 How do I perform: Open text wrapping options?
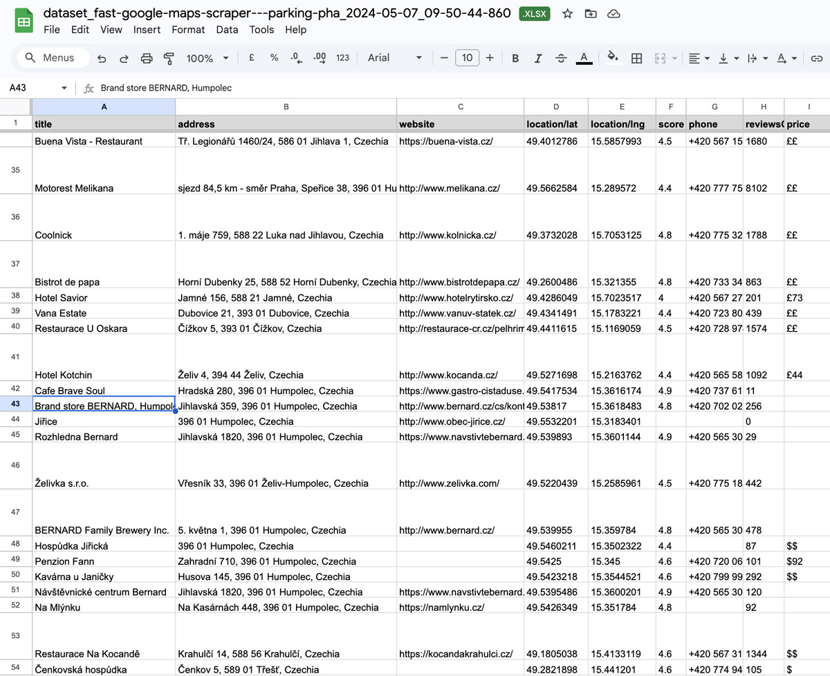(x=757, y=58)
